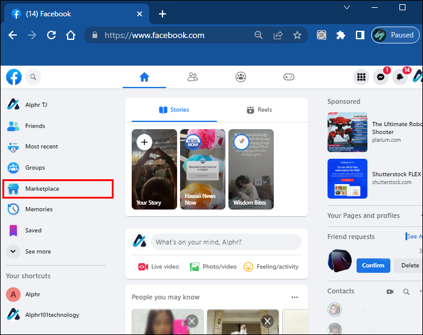
Task: Go to the Home feed icon
Action: point(144,77)
